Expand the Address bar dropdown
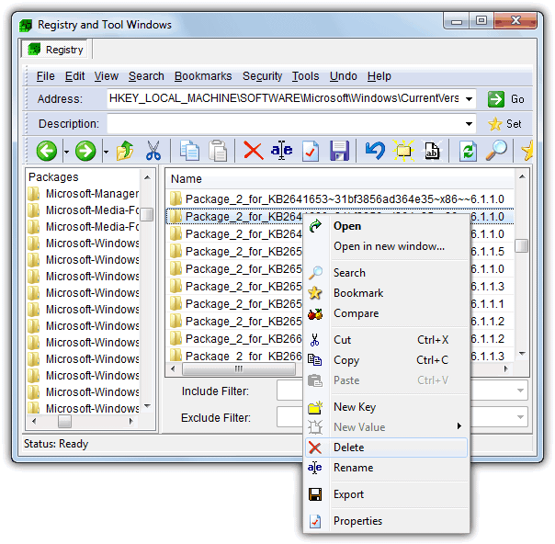 469,99
